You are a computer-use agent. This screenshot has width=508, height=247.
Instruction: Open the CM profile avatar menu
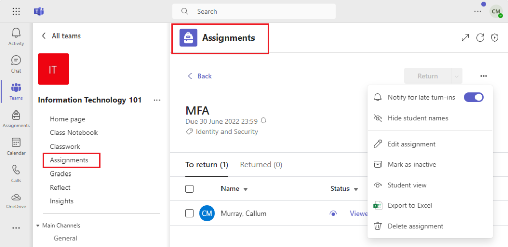pos(496,11)
